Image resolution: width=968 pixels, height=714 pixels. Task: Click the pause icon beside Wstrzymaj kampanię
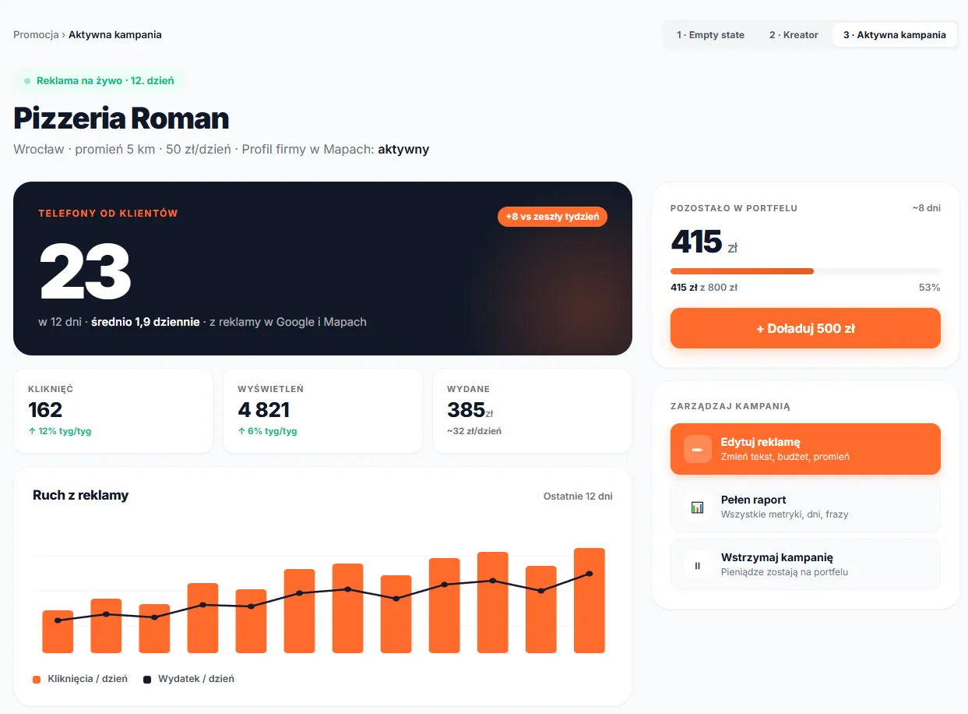(x=698, y=564)
